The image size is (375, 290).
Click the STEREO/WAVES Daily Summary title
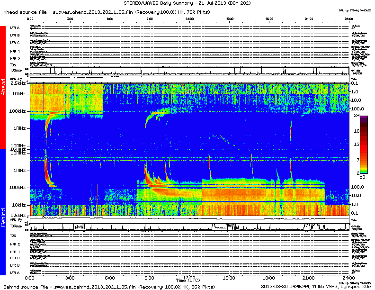click(187, 3)
